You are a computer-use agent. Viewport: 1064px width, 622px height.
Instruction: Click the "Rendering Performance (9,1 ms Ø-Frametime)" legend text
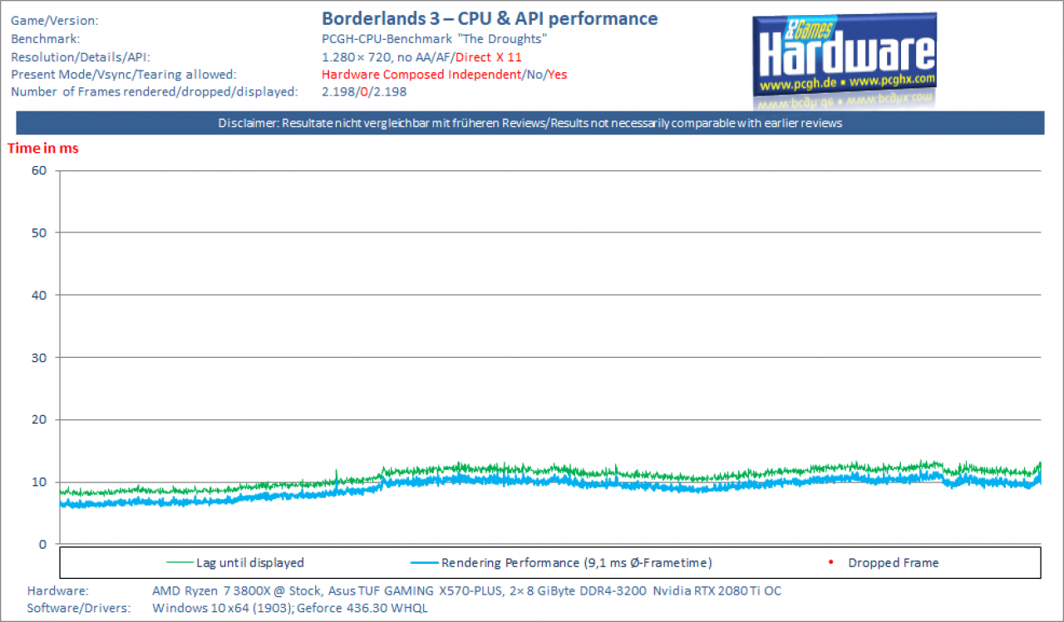click(x=577, y=562)
